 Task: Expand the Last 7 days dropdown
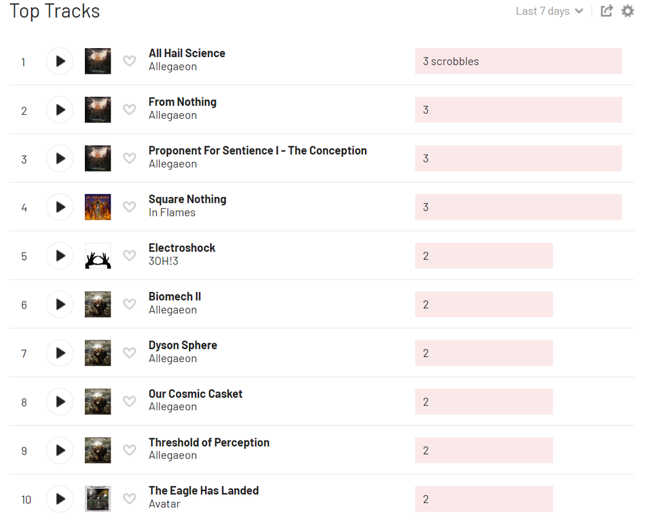[549, 11]
